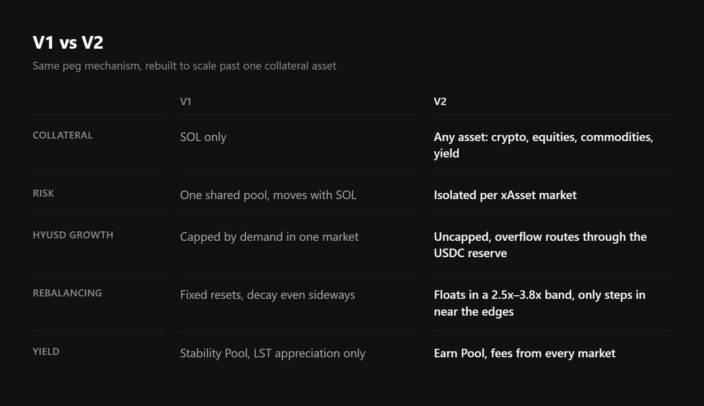Select the V2 column header
The width and height of the screenshot is (704, 406).
click(x=440, y=101)
